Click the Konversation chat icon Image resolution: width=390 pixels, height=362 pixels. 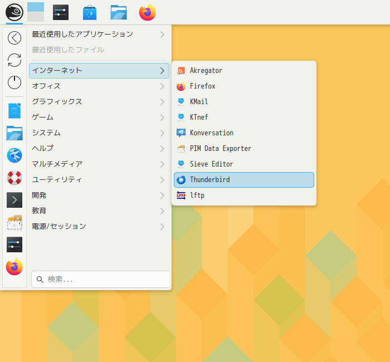(x=181, y=133)
